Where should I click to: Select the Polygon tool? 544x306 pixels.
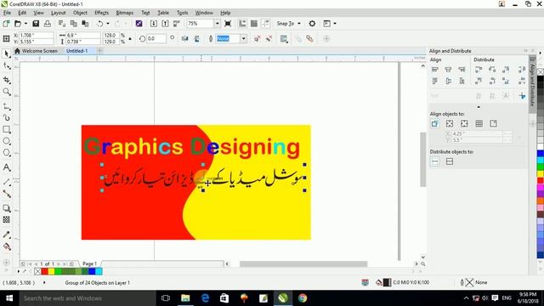pyautogui.click(x=7, y=153)
